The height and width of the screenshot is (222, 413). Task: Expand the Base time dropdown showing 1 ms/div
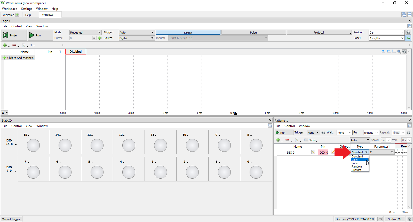pos(386,38)
